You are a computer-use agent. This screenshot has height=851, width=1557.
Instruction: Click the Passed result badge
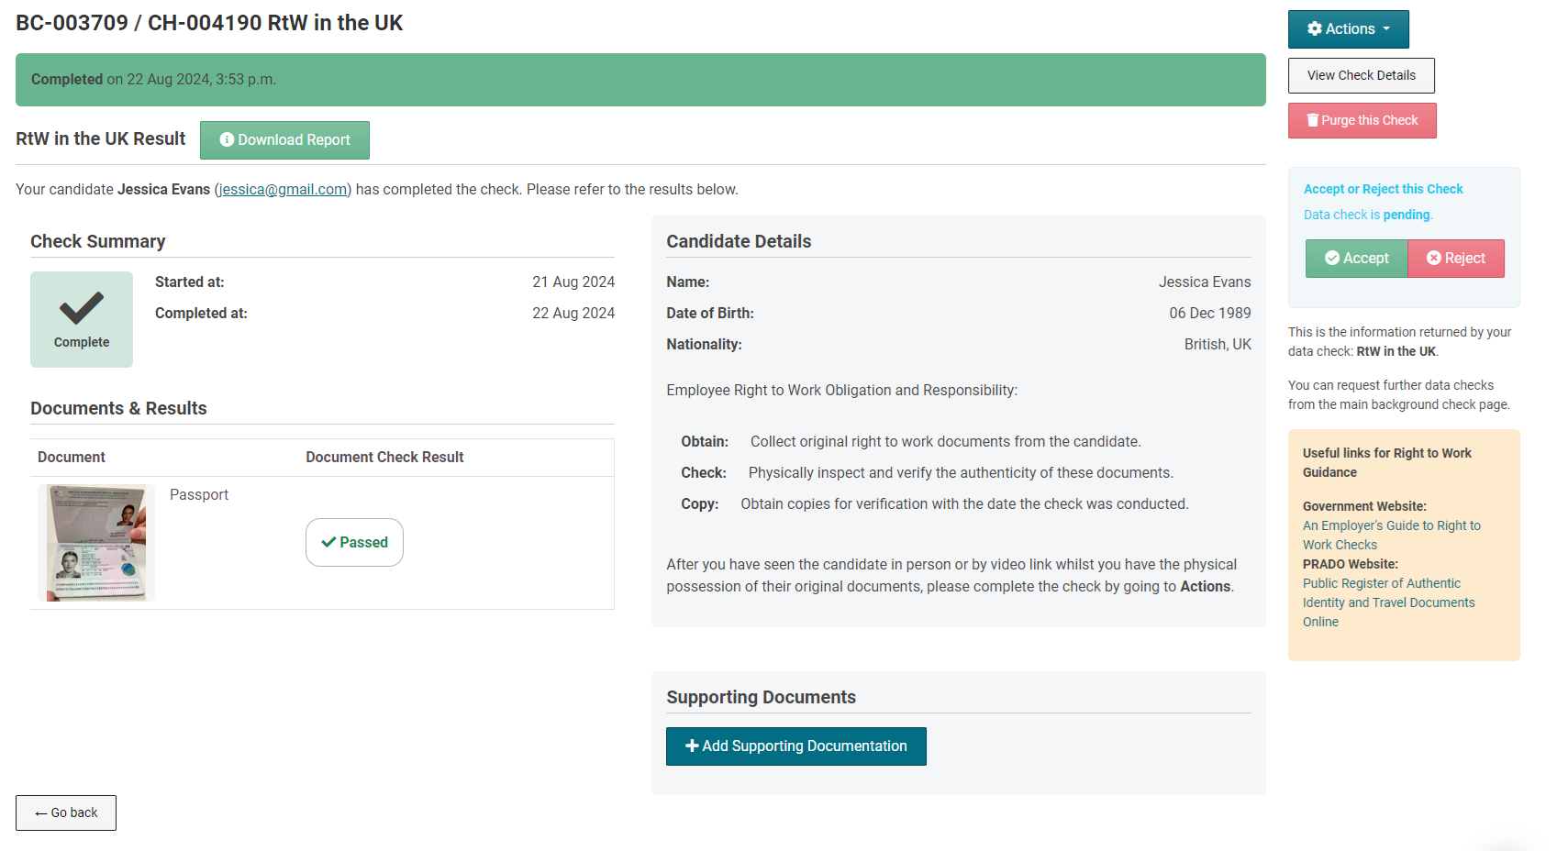tap(354, 543)
